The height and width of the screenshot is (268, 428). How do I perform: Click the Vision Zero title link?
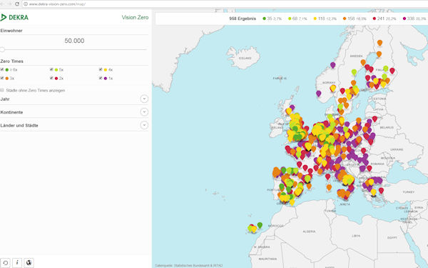135,17
